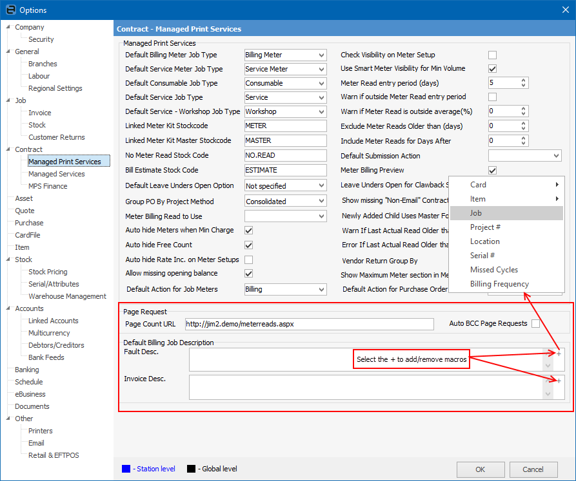Collapse the Contract tree node
576x481 pixels.
tap(8, 149)
